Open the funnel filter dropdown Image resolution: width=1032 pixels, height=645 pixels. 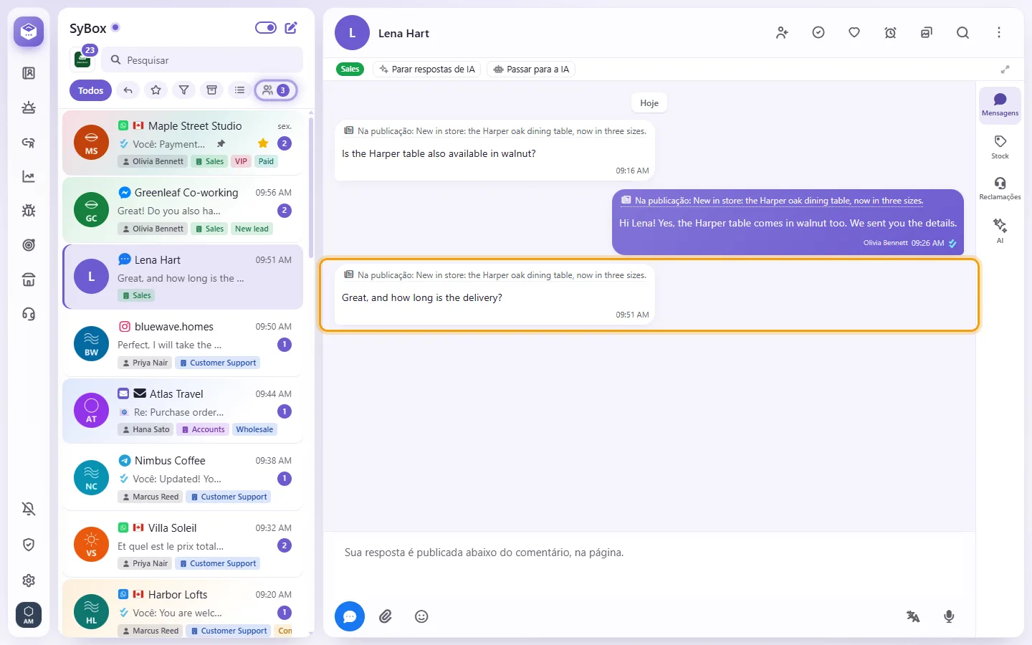click(x=183, y=90)
